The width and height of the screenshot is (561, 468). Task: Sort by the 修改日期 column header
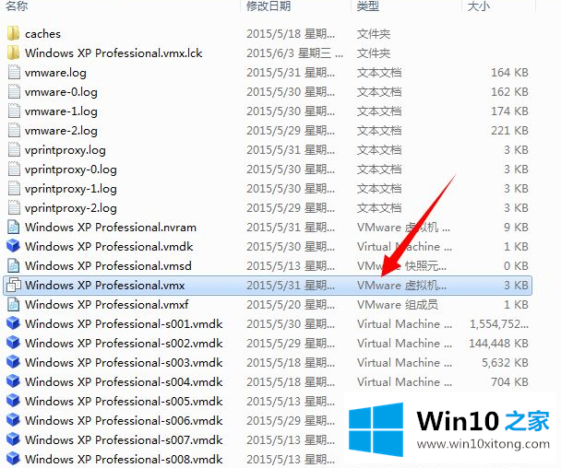point(269,6)
